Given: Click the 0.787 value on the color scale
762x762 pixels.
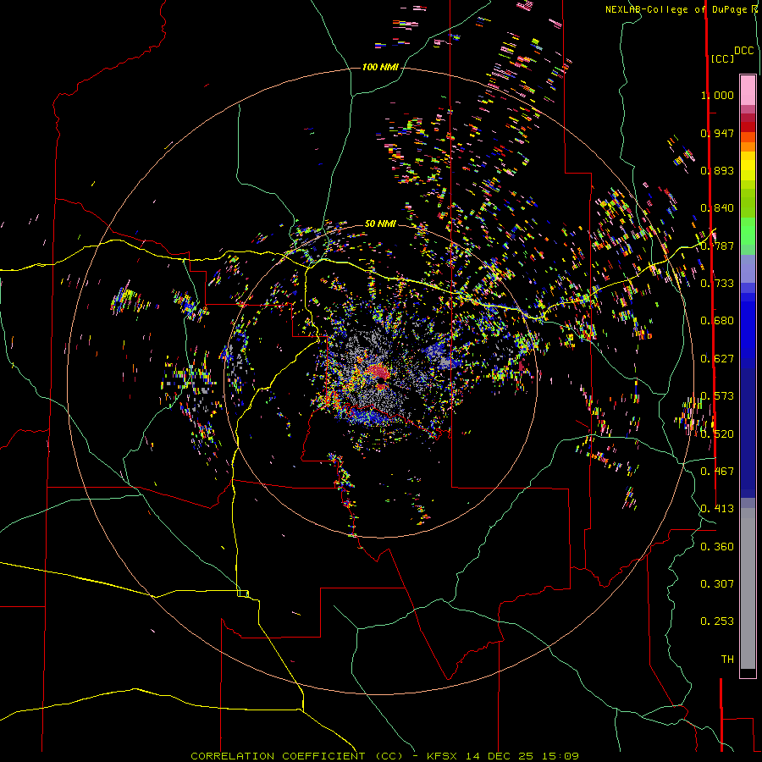Looking at the screenshot, I should [717, 246].
